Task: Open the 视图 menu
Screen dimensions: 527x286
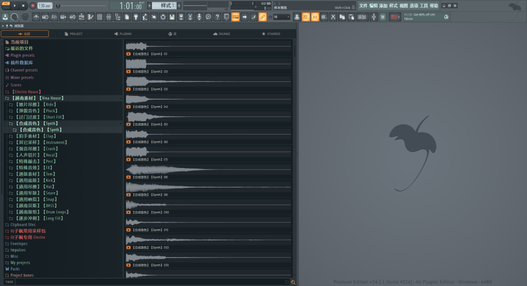Action: [x=403, y=6]
